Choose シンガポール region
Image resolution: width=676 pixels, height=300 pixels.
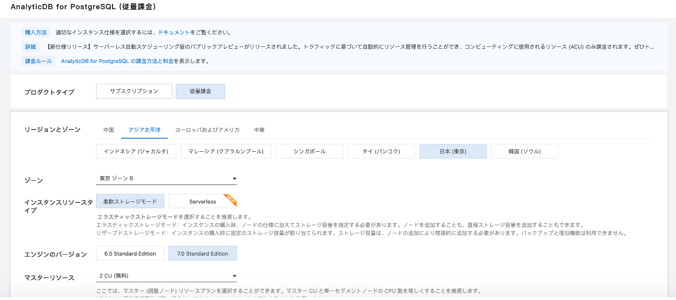(309, 151)
